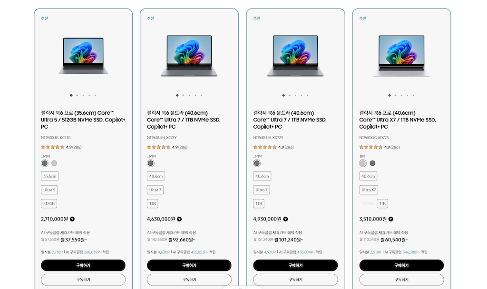Go to last image dot of NT940XJG-KC51G

tap(95, 95)
